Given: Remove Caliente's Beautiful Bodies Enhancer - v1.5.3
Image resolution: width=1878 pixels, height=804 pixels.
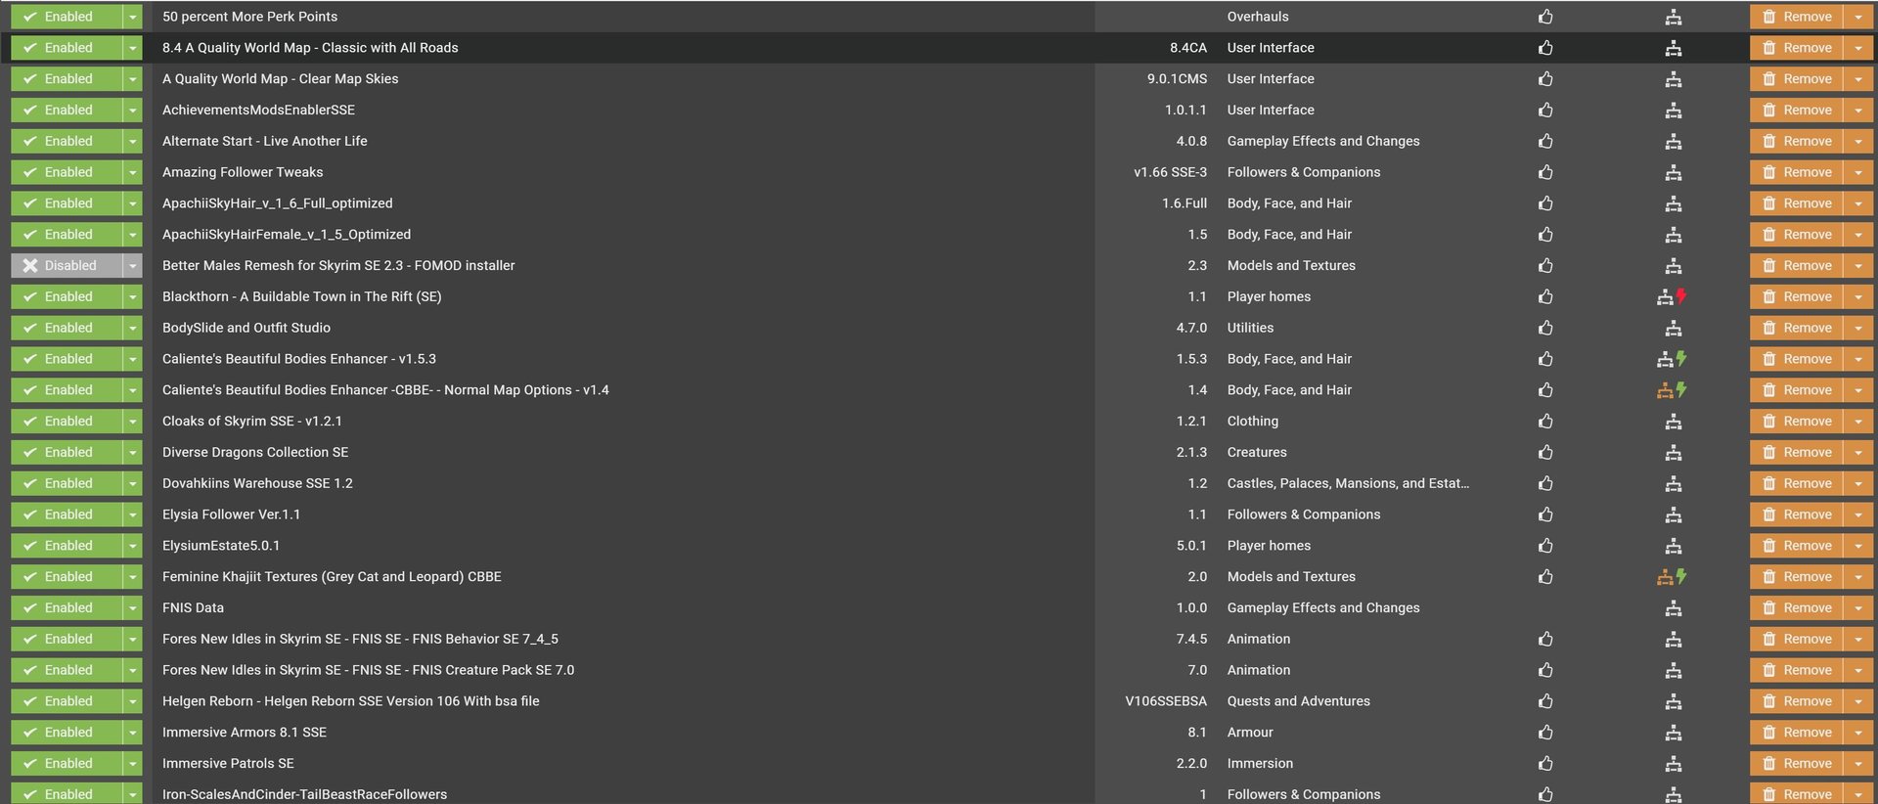Looking at the screenshot, I should [x=1797, y=359].
